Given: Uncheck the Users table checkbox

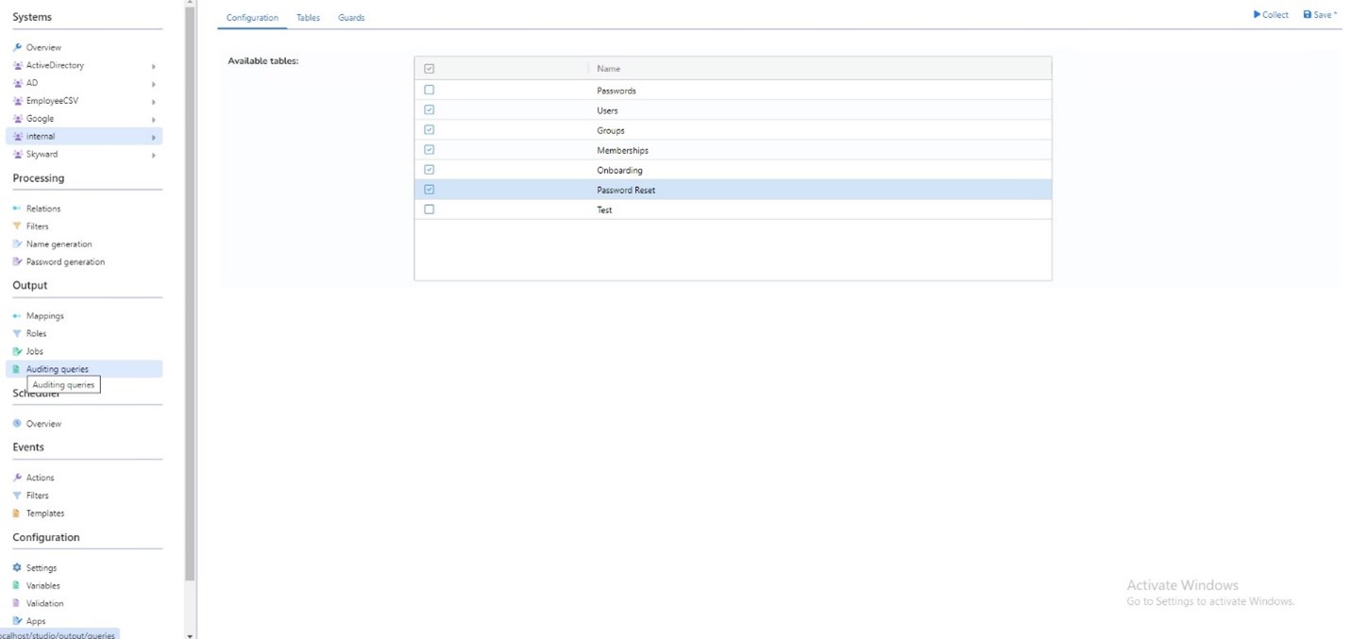Looking at the screenshot, I should (430, 109).
